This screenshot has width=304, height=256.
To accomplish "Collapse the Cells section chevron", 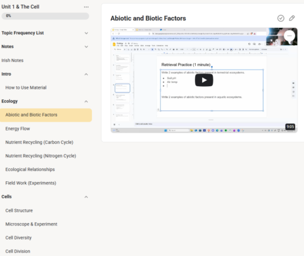I will pos(86,197).
